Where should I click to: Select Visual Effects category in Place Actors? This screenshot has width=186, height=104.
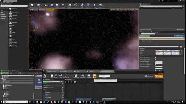(3, 17)
